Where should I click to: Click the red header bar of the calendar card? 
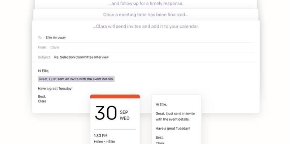(115, 96)
